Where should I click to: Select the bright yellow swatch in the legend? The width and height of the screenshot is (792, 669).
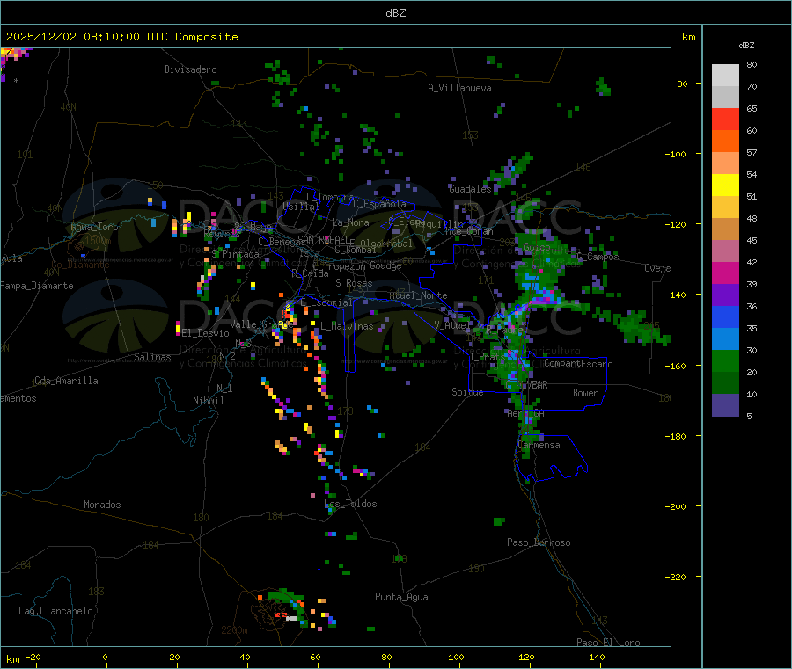click(x=725, y=185)
